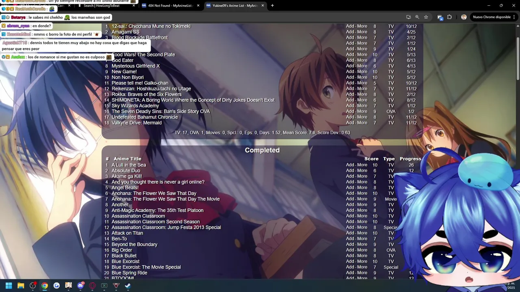
Task: Open Anohana: The Flower We Saw That Day The Movie
Action: [x=166, y=199]
